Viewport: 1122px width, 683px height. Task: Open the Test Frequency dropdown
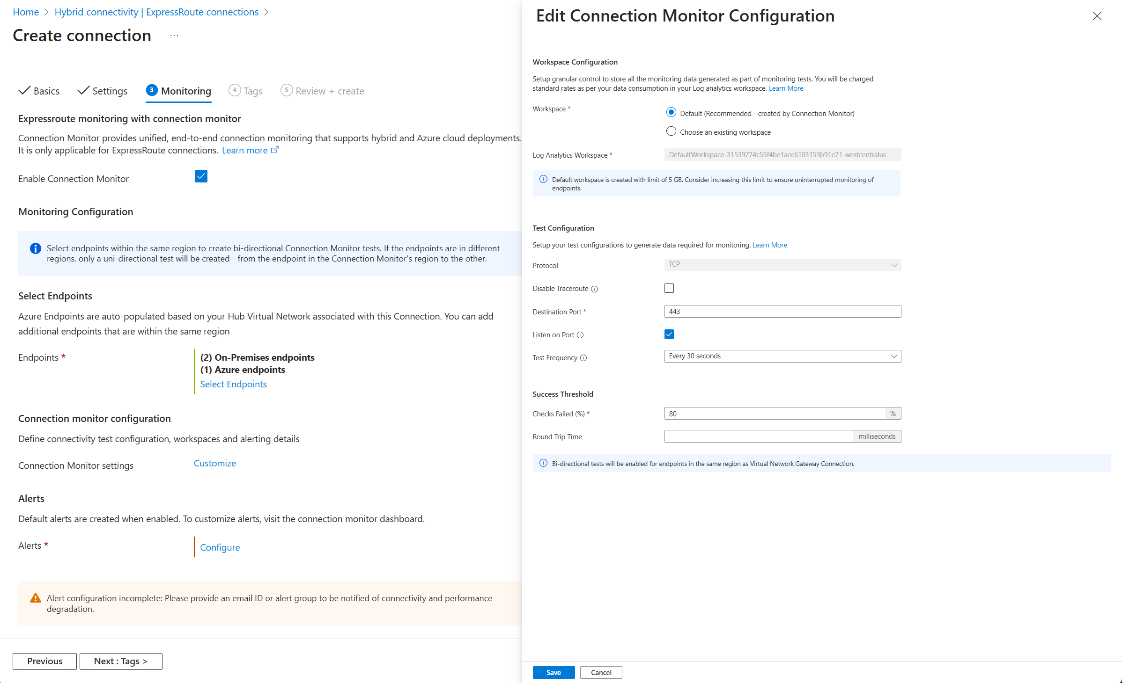(x=782, y=356)
